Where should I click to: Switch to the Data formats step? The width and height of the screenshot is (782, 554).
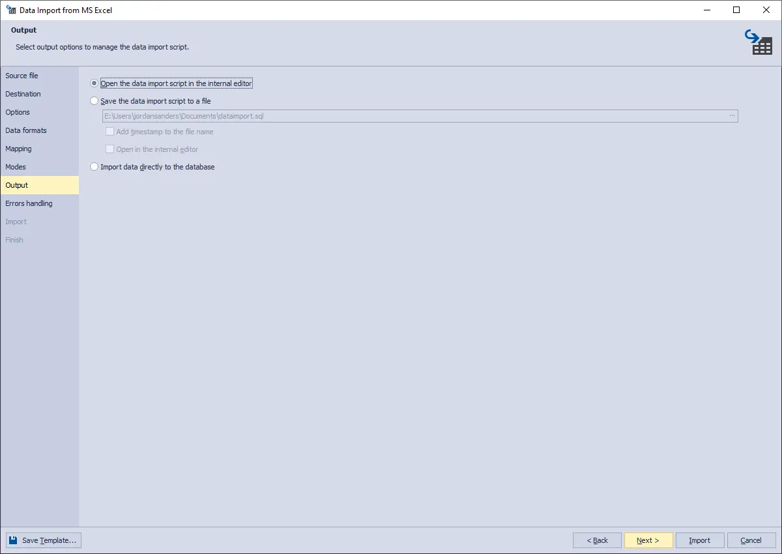pyautogui.click(x=26, y=130)
